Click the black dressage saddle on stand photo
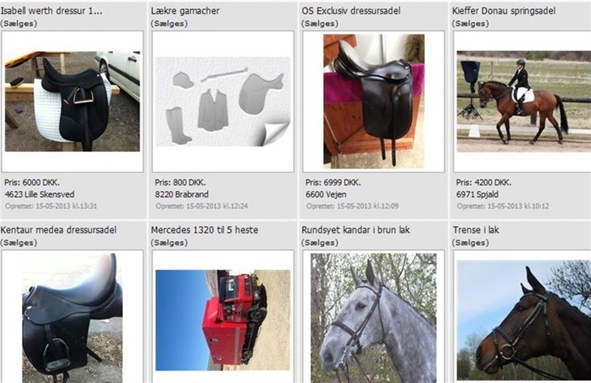This screenshot has height=383, width=591. [x=374, y=101]
